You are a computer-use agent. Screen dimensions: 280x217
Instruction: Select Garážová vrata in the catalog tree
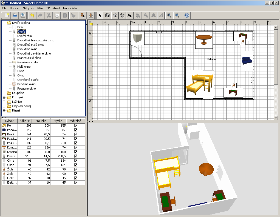click(27, 62)
